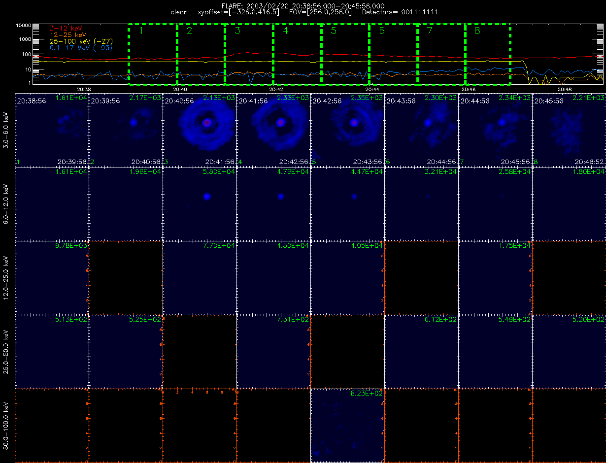Click the 5.20E+02 value in the 25.0-50.0 keV row
The image size is (606, 463).
[x=589, y=320]
